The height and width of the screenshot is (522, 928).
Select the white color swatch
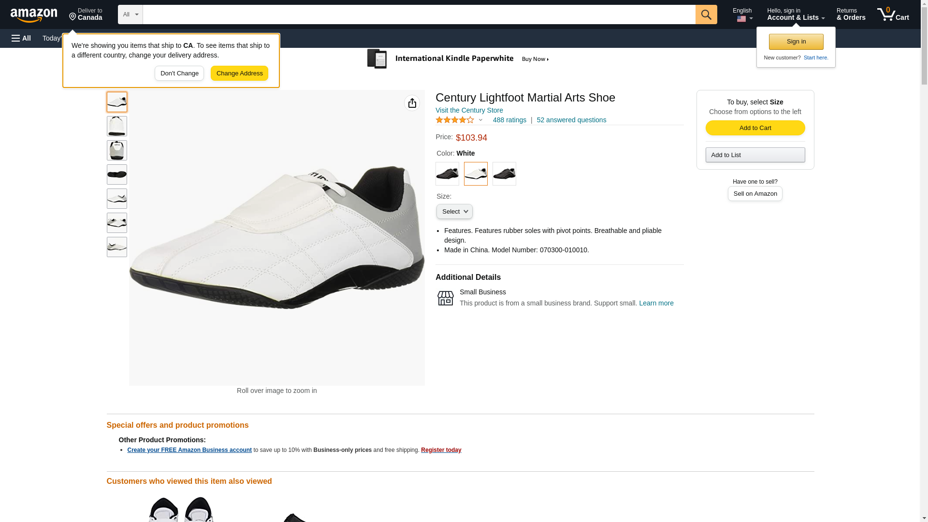(x=476, y=174)
